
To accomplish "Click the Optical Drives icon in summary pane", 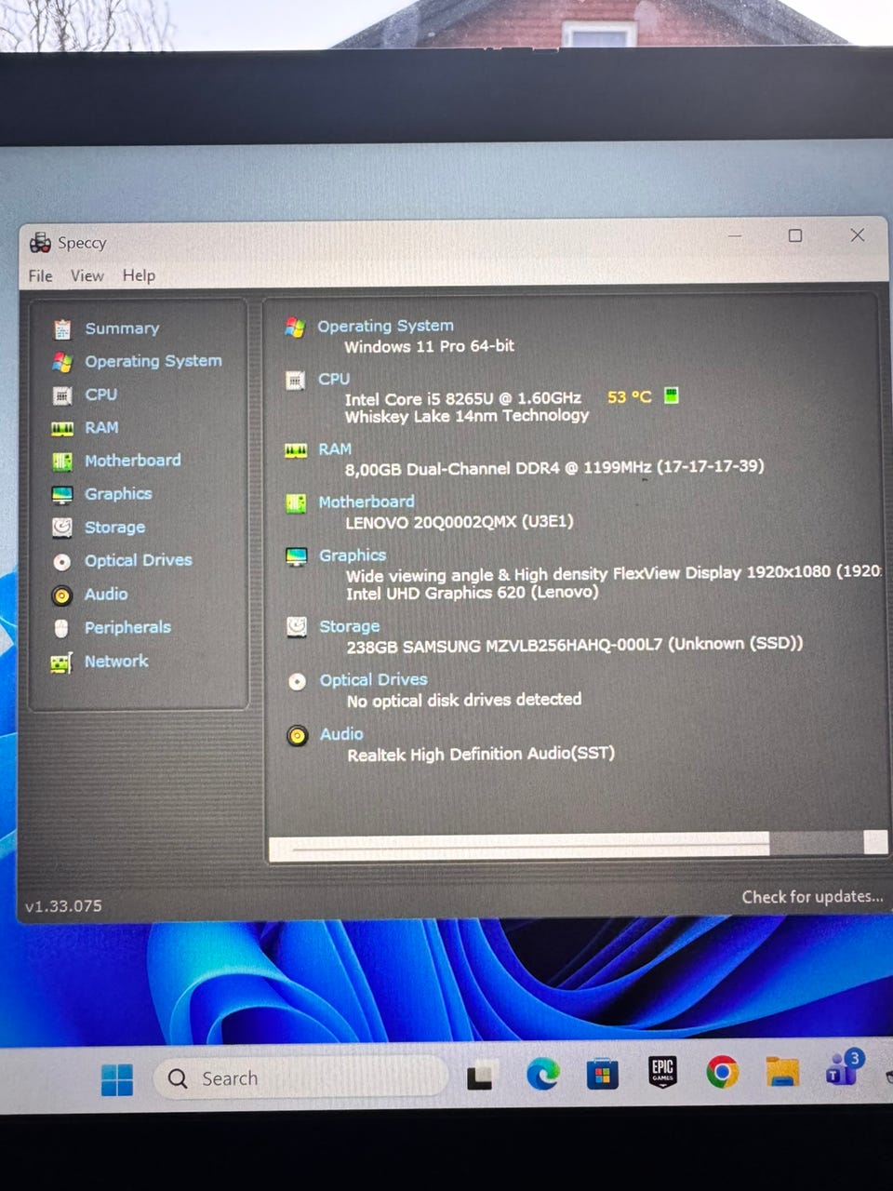I will 297,682.
